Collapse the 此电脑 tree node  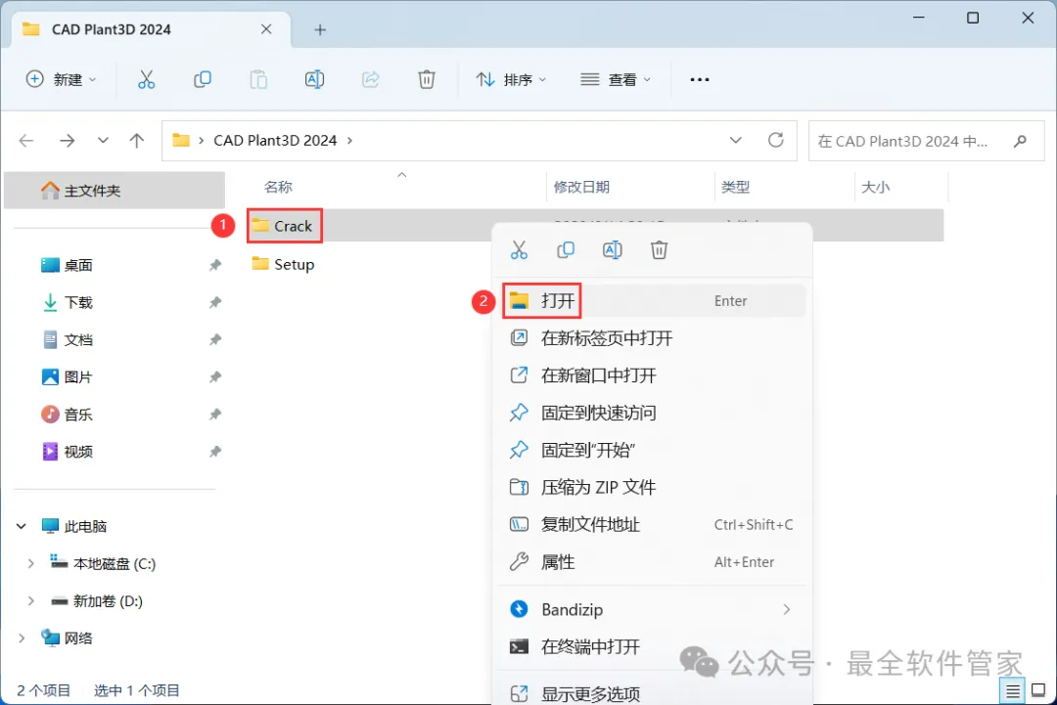pos(22,527)
